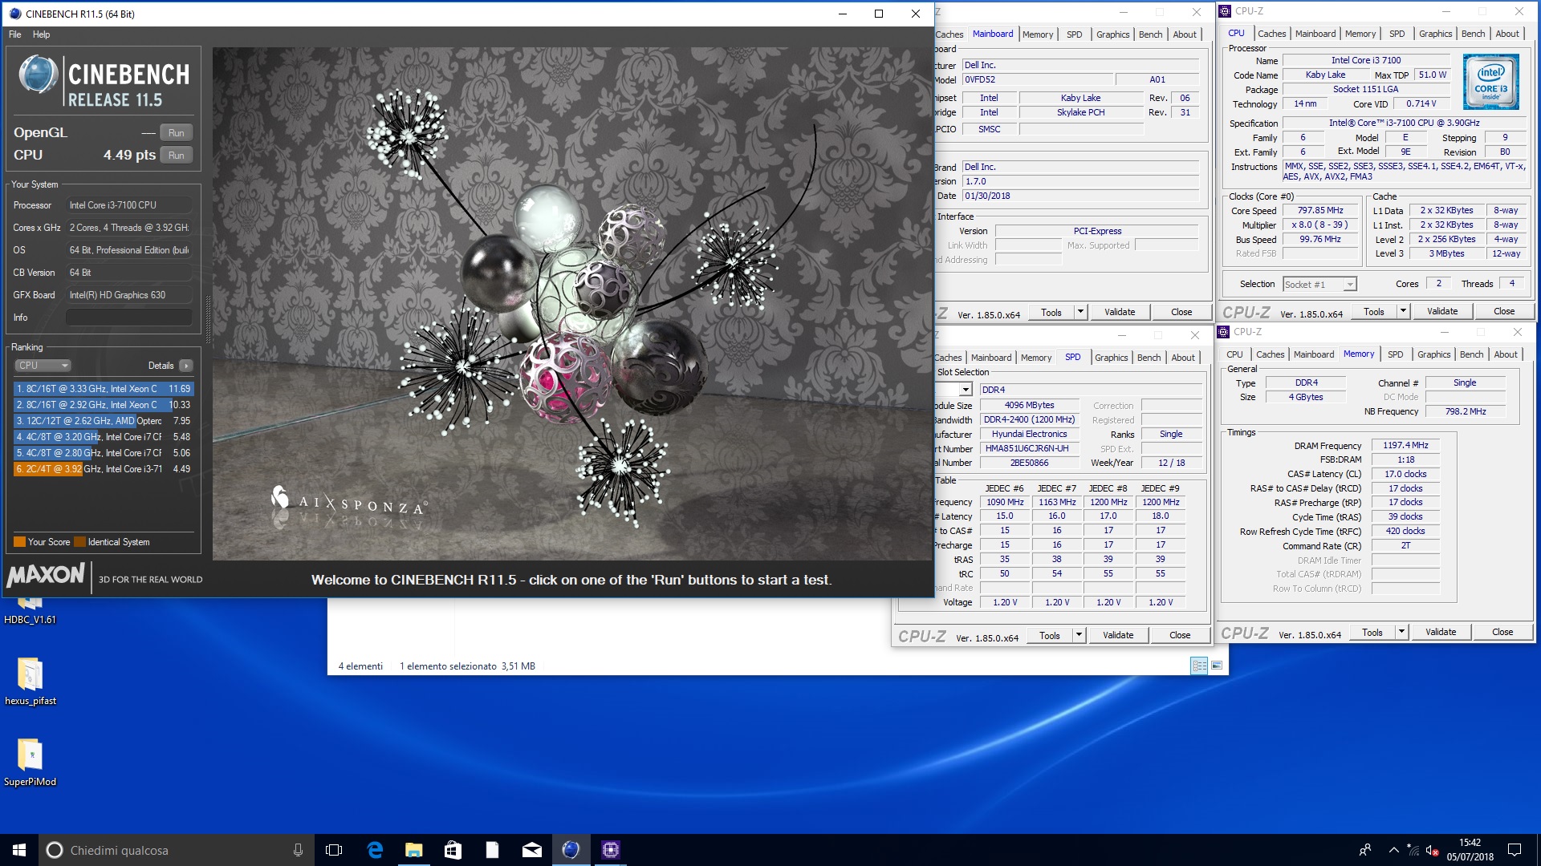Close the top-right CPU-Z via Close button
This screenshot has height=866, width=1541.
(1503, 312)
